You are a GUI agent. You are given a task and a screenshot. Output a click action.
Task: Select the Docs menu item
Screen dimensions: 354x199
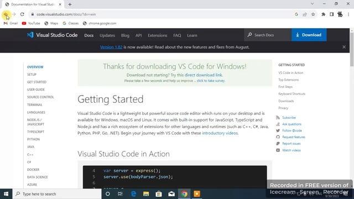pyautogui.click(x=88, y=35)
